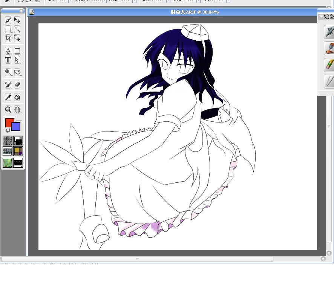Select the Crop tool
334x289 pixels.
[8, 38]
